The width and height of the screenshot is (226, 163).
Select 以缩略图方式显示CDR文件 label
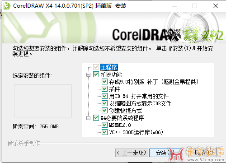click(140, 103)
